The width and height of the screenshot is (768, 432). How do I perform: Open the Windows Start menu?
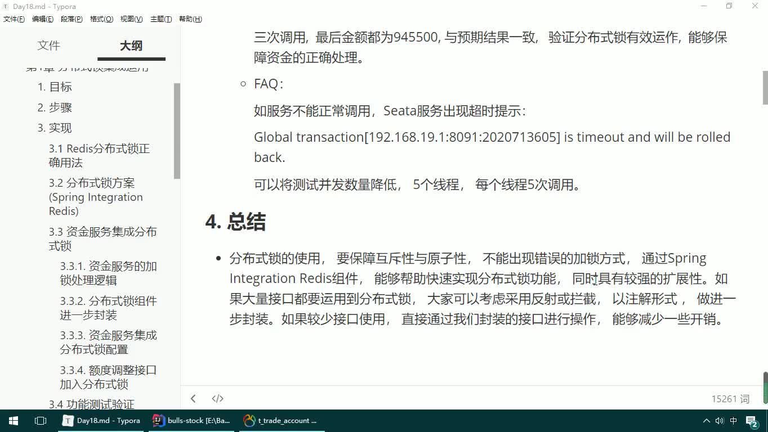(13, 421)
